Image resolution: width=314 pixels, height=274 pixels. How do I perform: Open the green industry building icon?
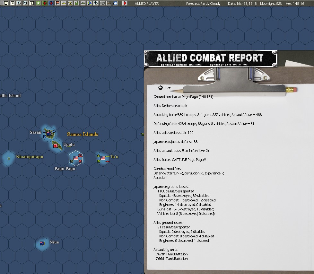[76, 3]
